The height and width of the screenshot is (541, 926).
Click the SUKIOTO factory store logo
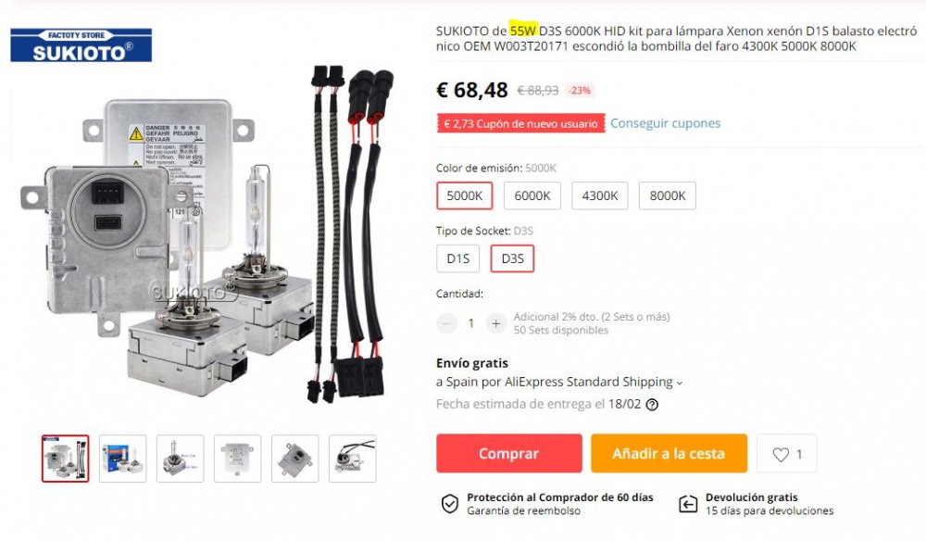click(81, 44)
